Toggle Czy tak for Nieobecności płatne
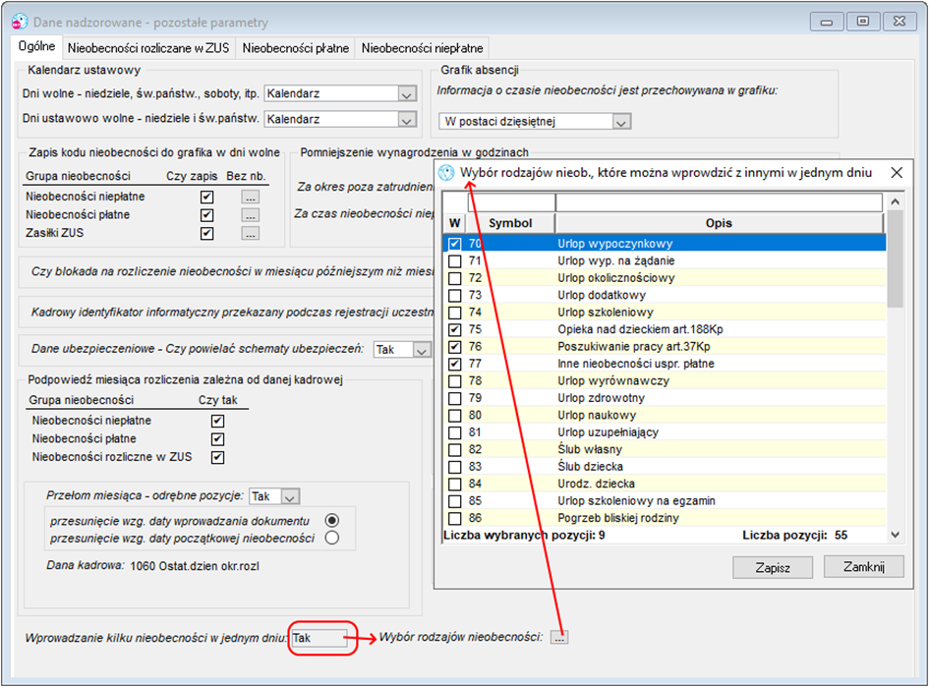 point(217,439)
